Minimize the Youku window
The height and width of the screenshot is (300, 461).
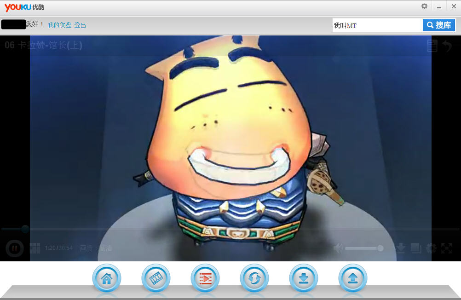[x=439, y=7]
